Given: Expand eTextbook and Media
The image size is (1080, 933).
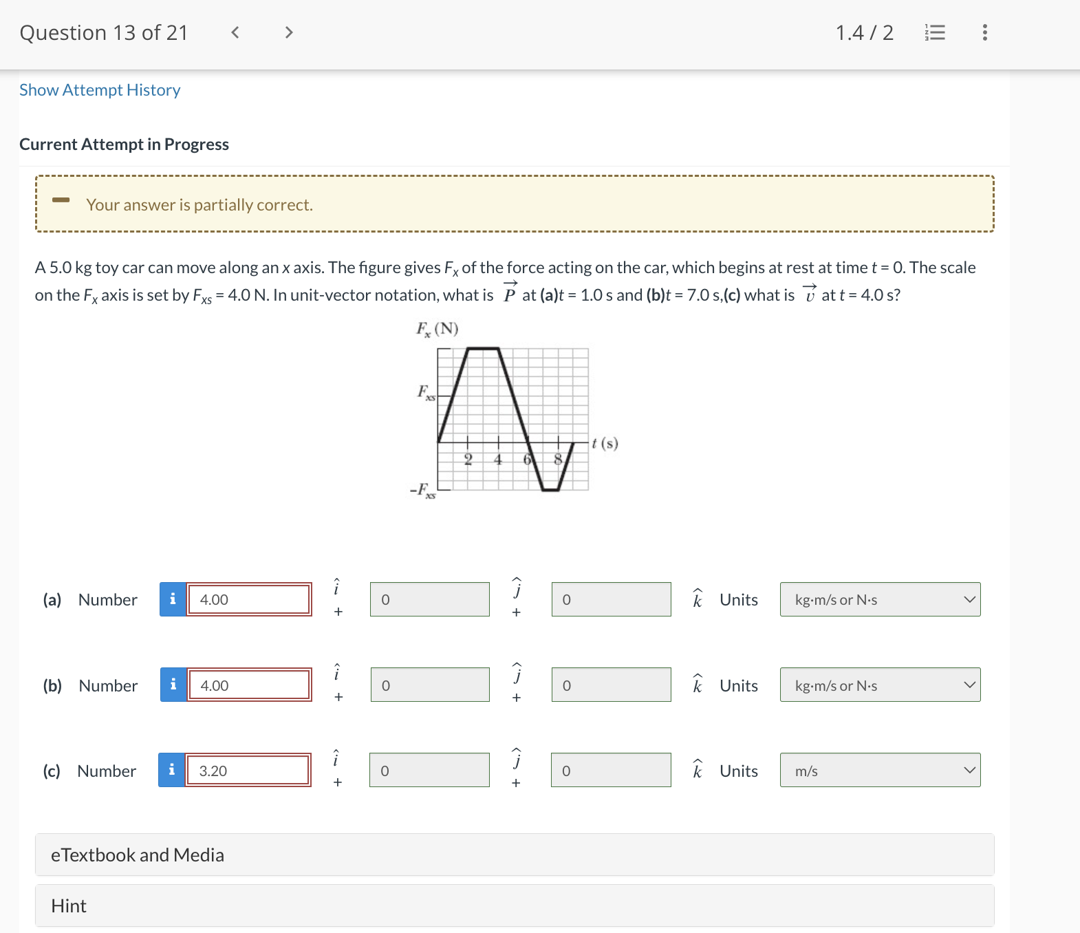Looking at the screenshot, I should click(137, 855).
